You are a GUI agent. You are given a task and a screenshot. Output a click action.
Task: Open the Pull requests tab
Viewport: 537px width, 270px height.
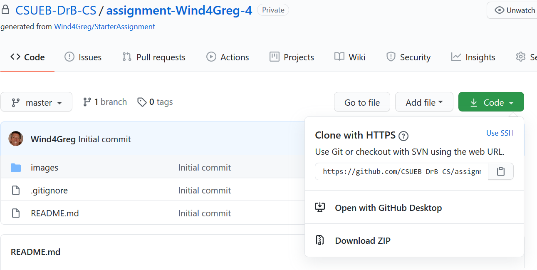click(154, 57)
